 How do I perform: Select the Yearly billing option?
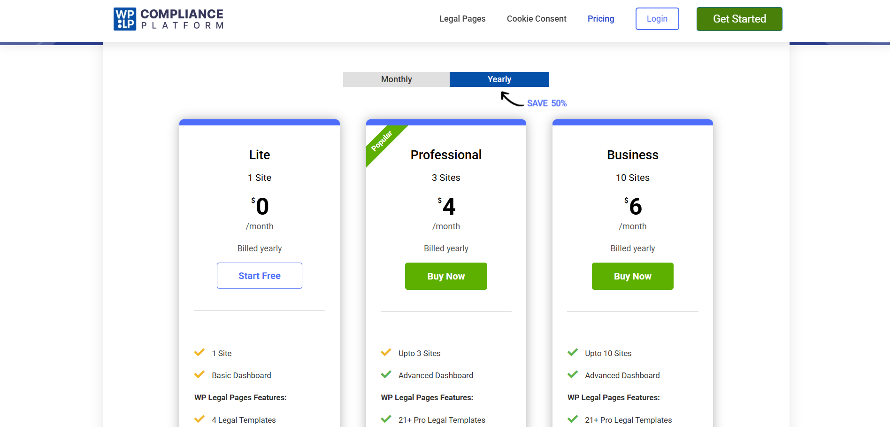tap(499, 79)
